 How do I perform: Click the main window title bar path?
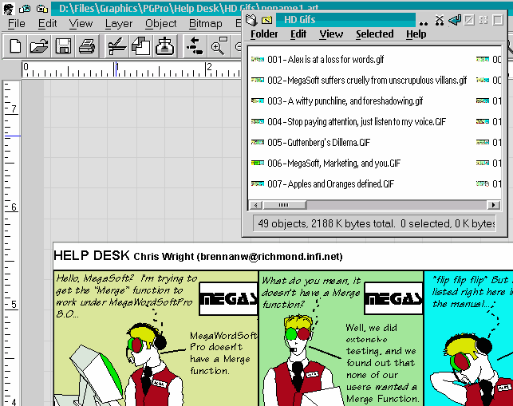click(x=188, y=8)
